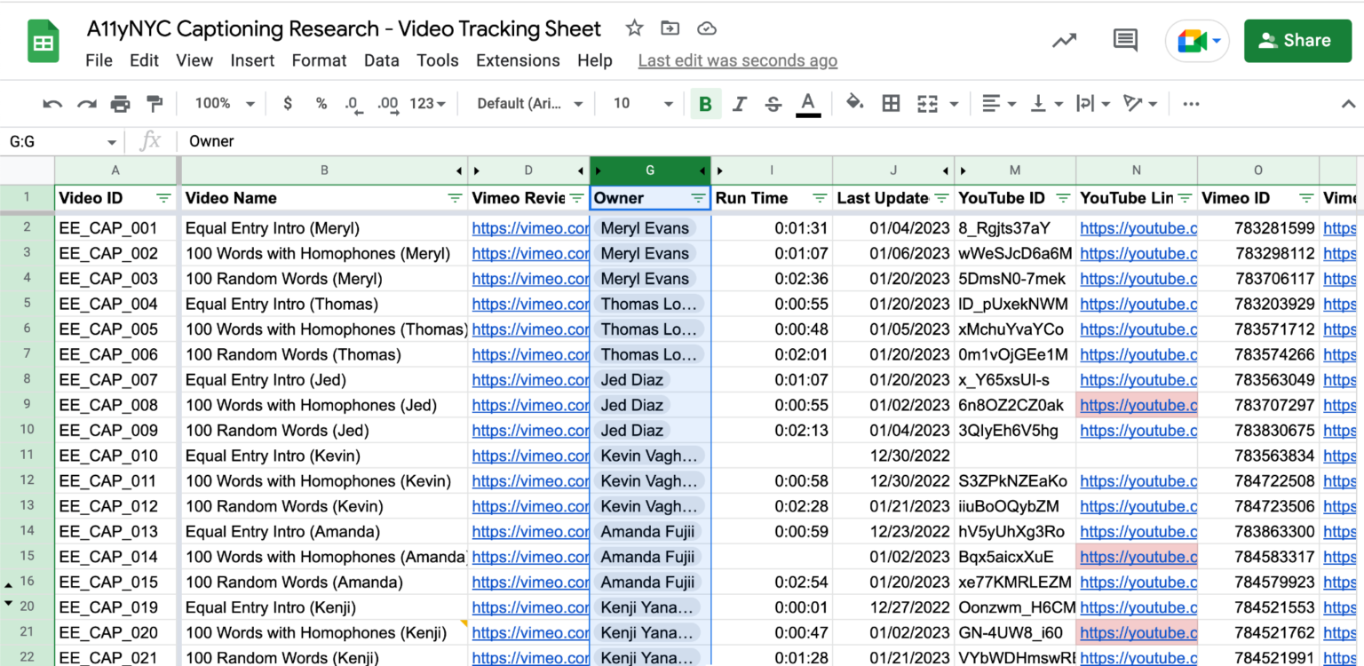
Task: Toggle bold formatting
Action: [706, 103]
